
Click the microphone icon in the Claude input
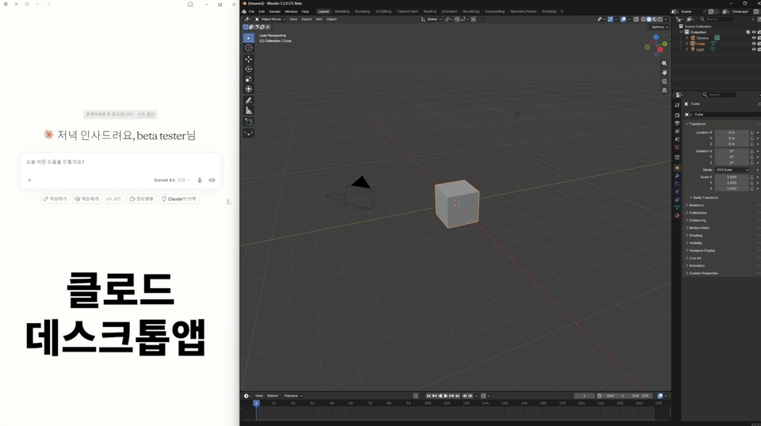pos(200,181)
